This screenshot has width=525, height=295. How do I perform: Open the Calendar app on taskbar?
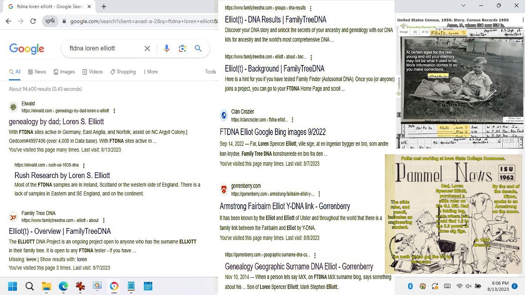pyautogui.click(x=148, y=286)
